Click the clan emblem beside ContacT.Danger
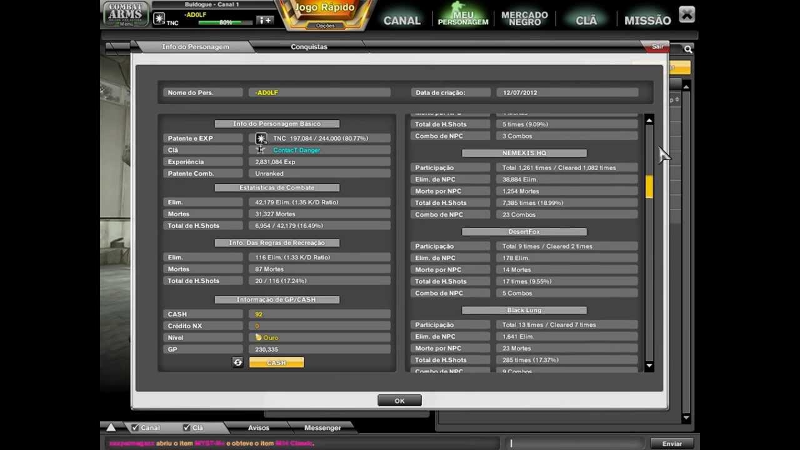This screenshot has width=800, height=450. point(261,150)
